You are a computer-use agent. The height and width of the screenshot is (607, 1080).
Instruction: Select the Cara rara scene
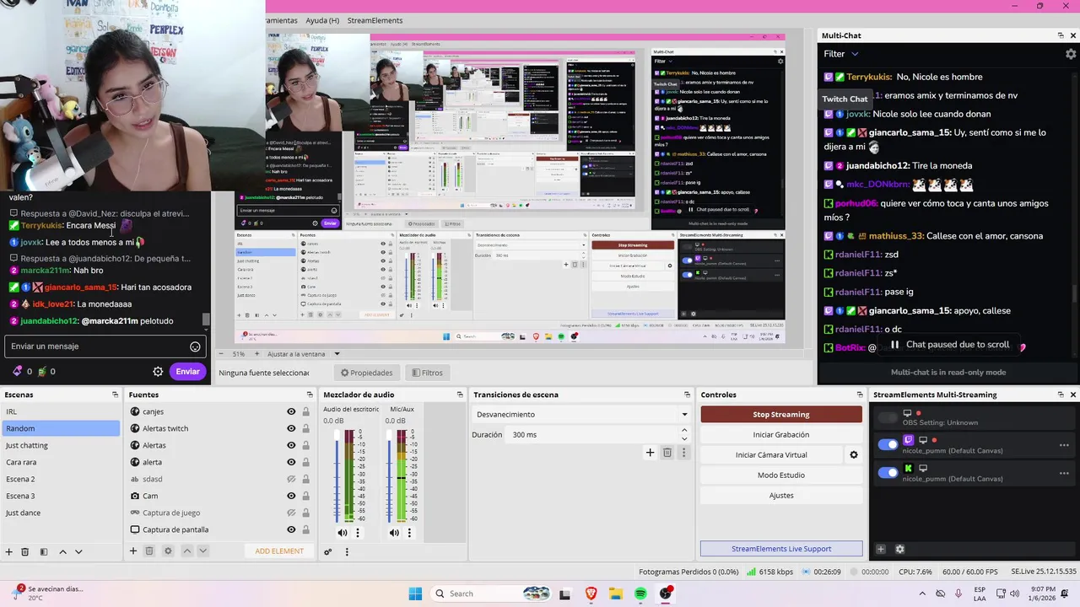(x=61, y=462)
